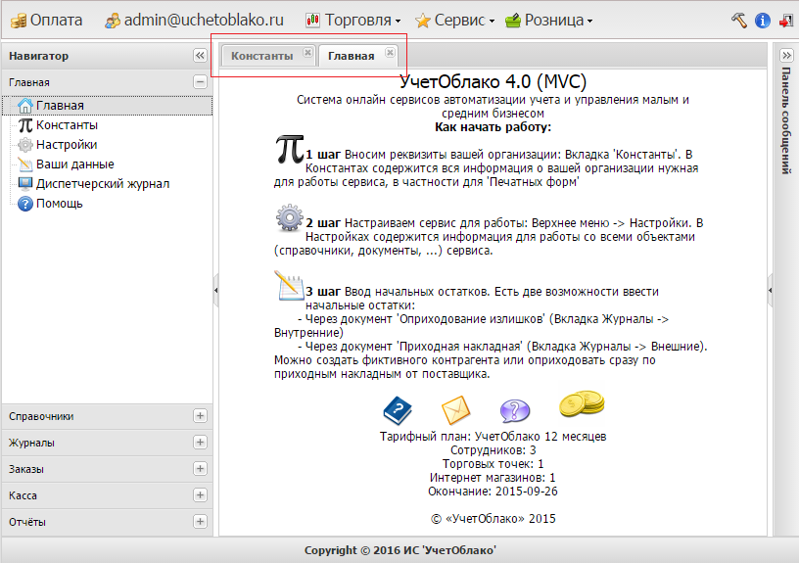Open Константы in the navigator tree
The width and height of the screenshot is (799, 563).
[67, 124]
